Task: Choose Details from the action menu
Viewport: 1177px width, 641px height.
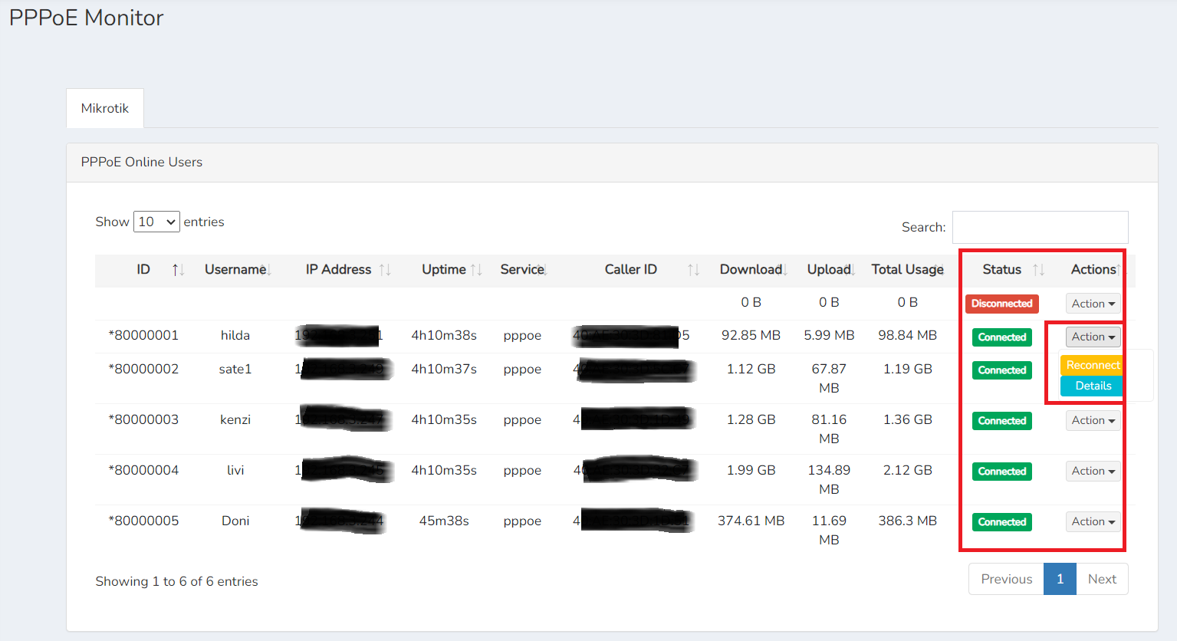Action: pos(1093,386)
